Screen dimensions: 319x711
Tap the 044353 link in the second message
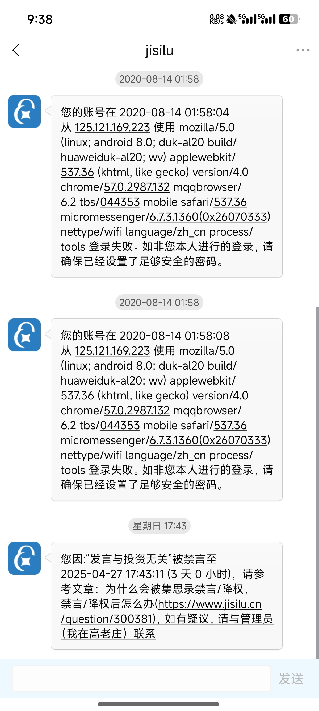pos(120,425)
